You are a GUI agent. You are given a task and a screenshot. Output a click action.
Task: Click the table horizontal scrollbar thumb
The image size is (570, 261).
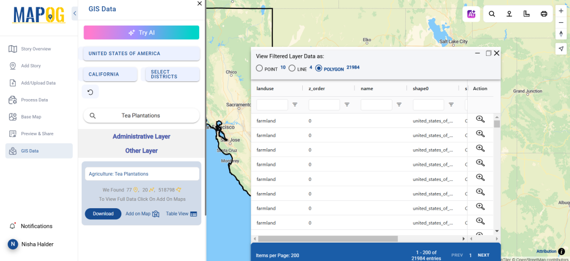328,239
